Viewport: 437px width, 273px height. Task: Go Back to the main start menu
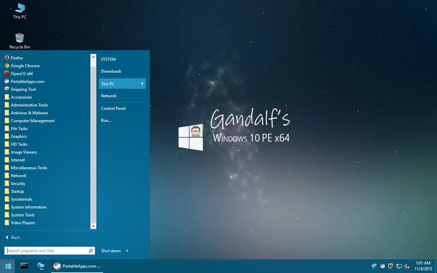12,237
